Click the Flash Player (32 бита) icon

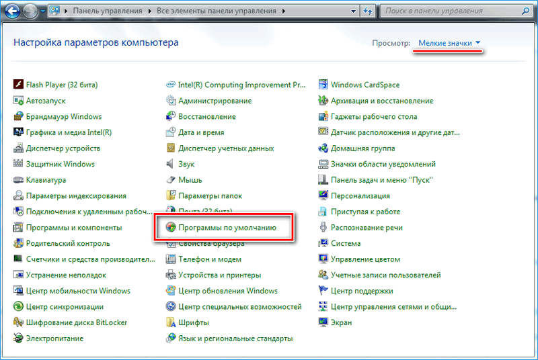[x=18, y=85]
